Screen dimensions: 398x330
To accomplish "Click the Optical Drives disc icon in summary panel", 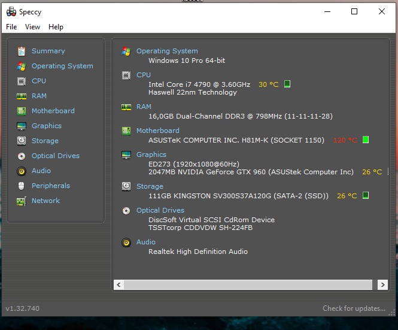I will [x=126, y=211].
